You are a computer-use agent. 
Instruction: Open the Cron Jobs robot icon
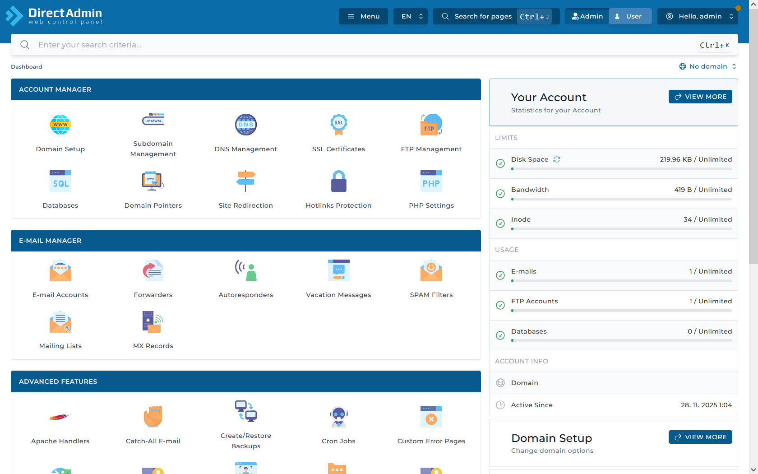pos(338,417)
